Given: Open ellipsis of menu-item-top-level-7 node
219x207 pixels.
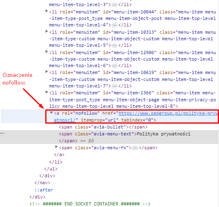Looking at the screenshot, I should [115, 86].
